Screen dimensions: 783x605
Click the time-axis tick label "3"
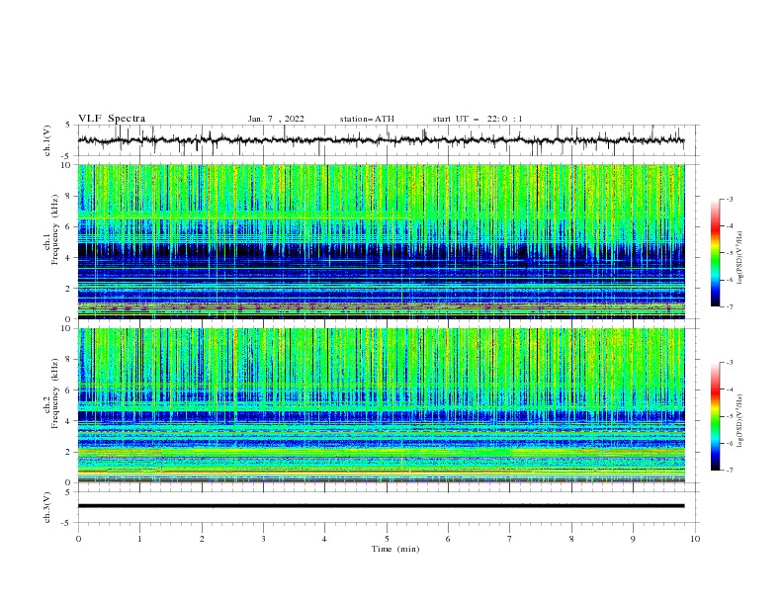pyautogui.click(x=263, y=539)
